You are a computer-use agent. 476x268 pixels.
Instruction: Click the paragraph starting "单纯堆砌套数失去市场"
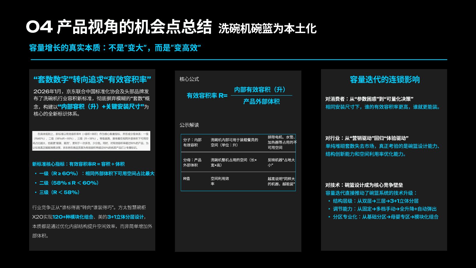[x=383, y=150]
